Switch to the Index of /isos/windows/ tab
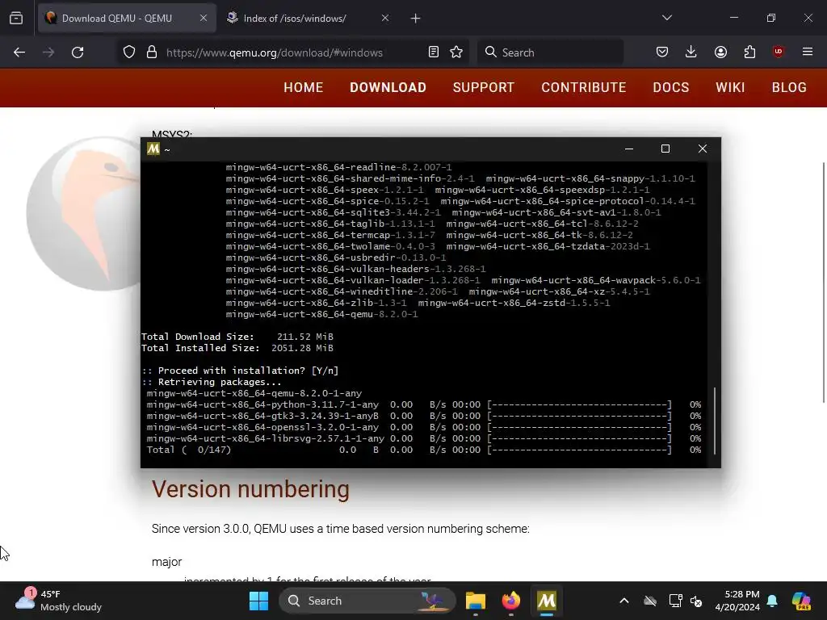This screenshot has height=620, width=827. (308, 19)
